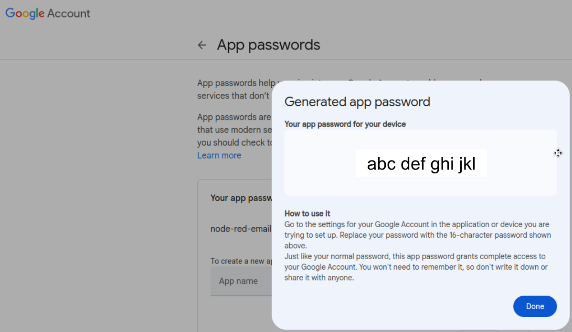This screenshot has width=572, height=332.
Task: Click the 'Your app passw…' section heading
Action: tap(241, 198)
